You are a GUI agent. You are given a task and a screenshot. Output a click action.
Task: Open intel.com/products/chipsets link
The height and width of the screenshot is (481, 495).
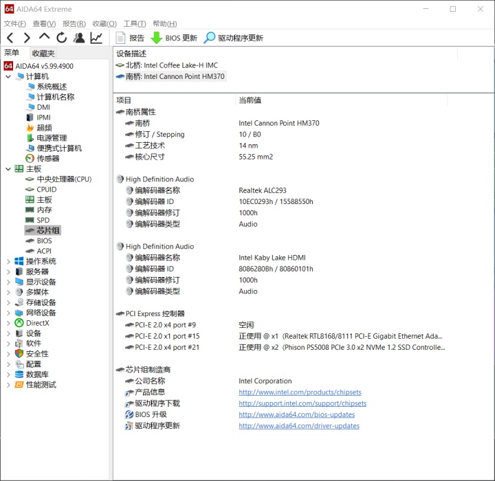click(x=300, y=392)
